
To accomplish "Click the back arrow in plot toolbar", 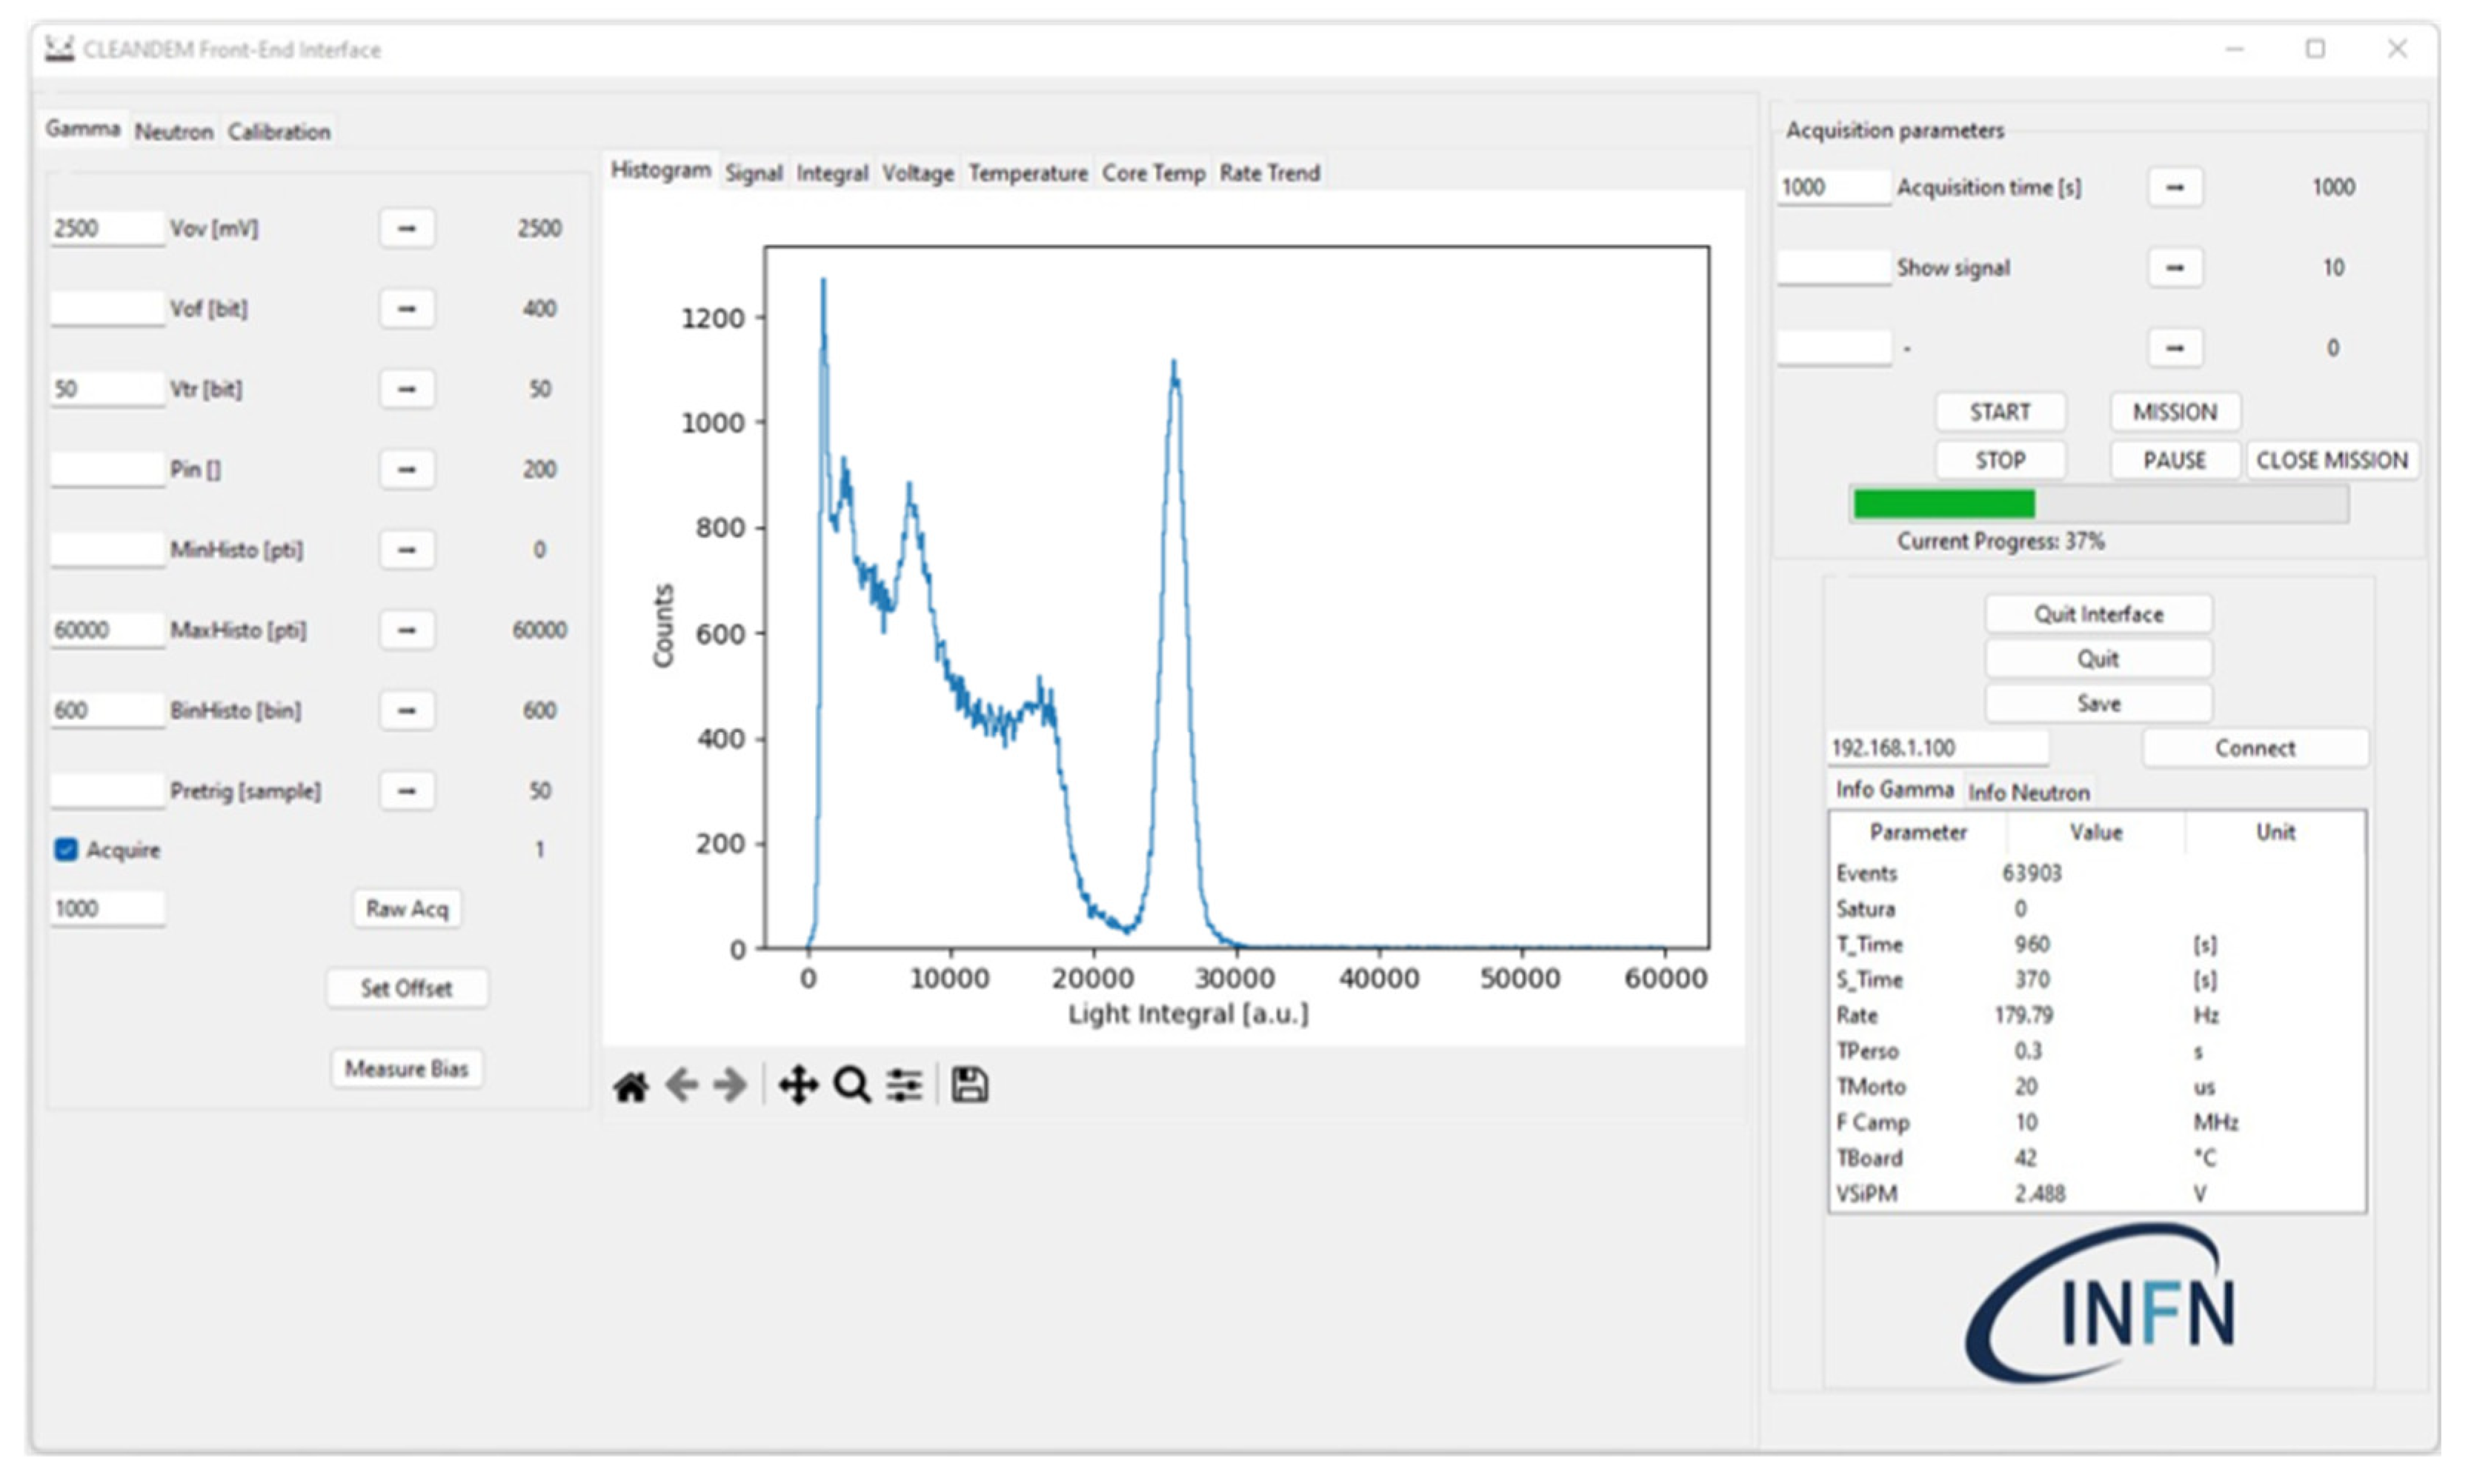I will [682, 1085].
